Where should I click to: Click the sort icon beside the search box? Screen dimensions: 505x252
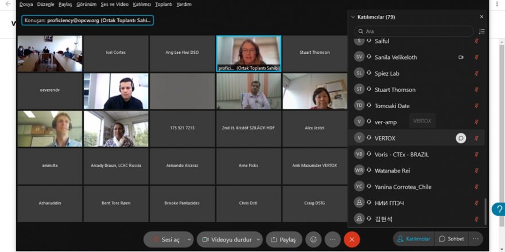(x=481, y=31)
